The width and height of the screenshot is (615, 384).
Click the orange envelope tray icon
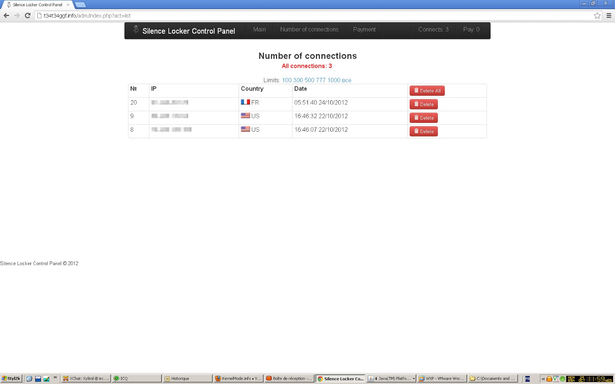tap(549, 379)
